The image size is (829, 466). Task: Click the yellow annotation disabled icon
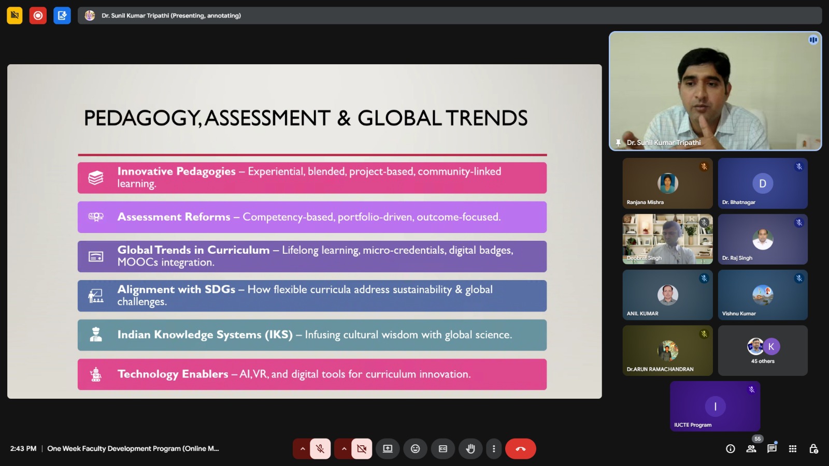pyautogui.click(x=15, y=16)
